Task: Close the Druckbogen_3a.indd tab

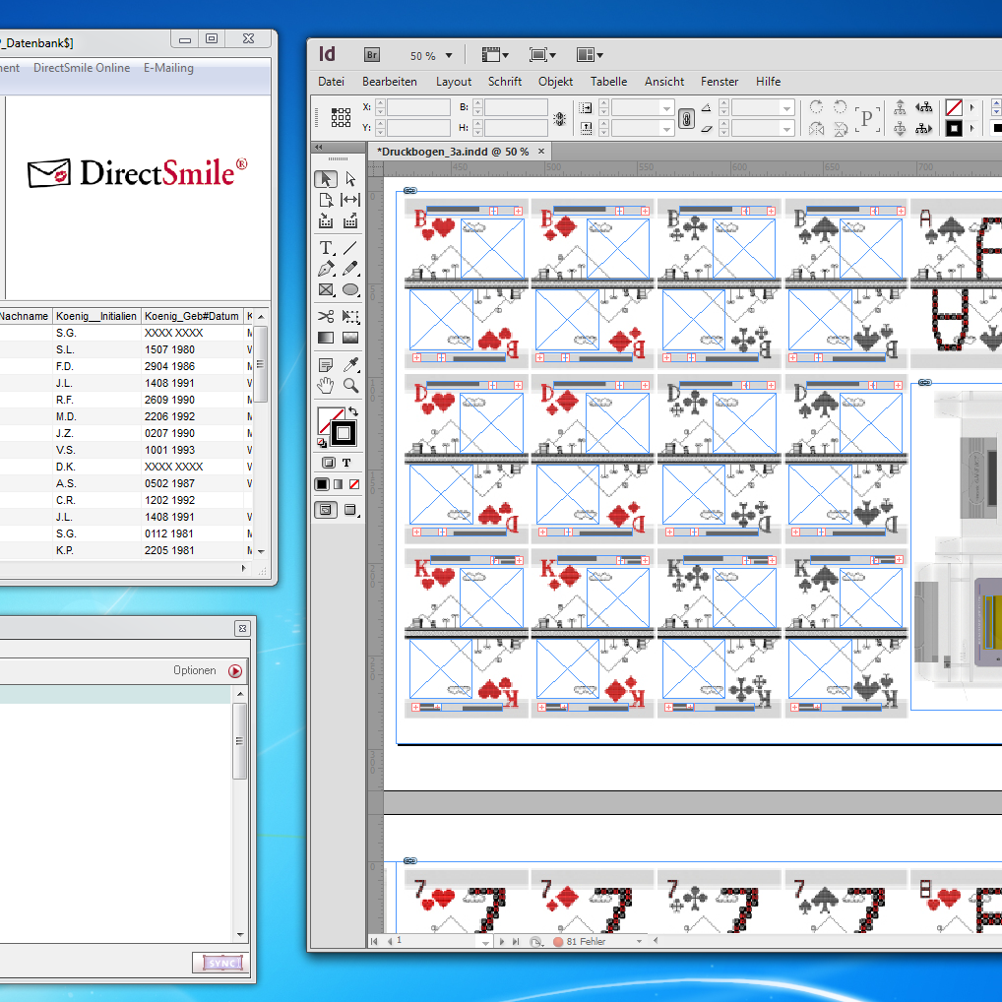Action: pos(541,152)
